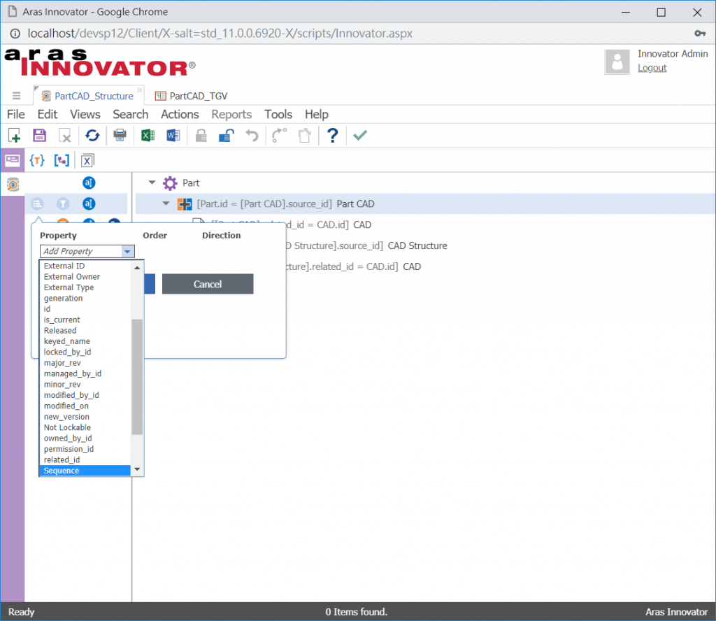The width and height of the screenshot is (716, 621).
Task: Open the File menu
Action: coord(16,114)
